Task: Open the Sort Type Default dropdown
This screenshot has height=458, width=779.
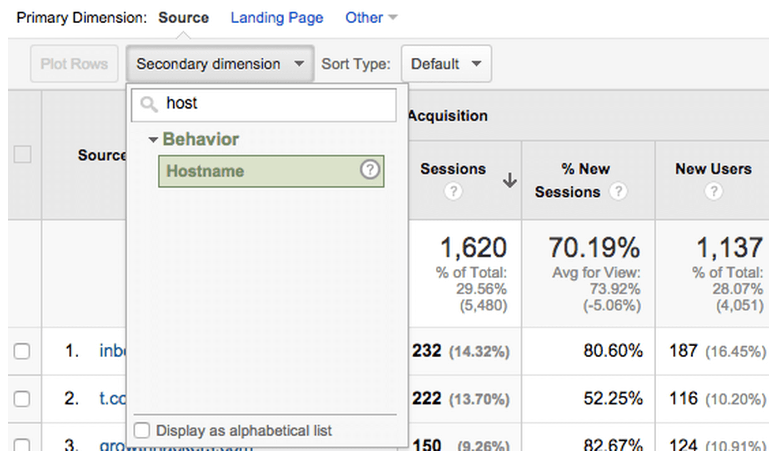Action: pos(446,64)
